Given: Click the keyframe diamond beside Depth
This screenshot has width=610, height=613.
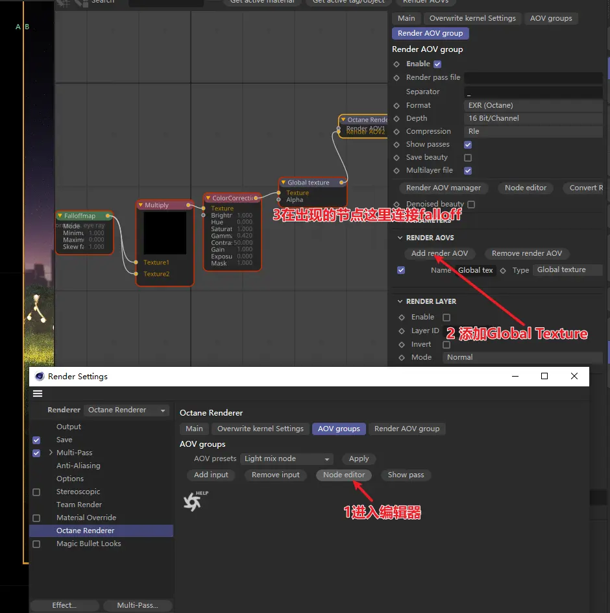Looking at the screenshot, I should click(396, 118).
